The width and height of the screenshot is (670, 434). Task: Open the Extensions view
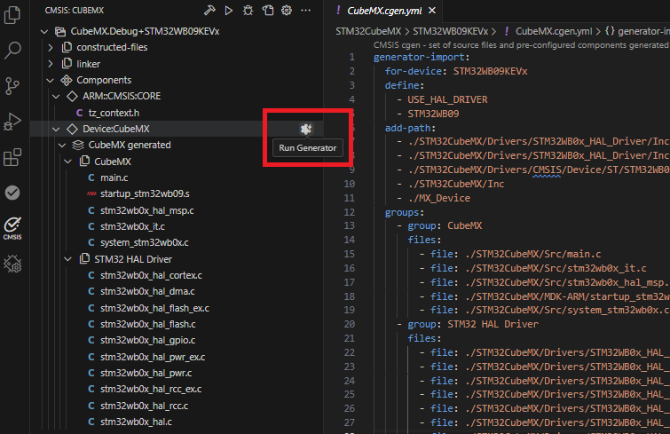[12, 158]
